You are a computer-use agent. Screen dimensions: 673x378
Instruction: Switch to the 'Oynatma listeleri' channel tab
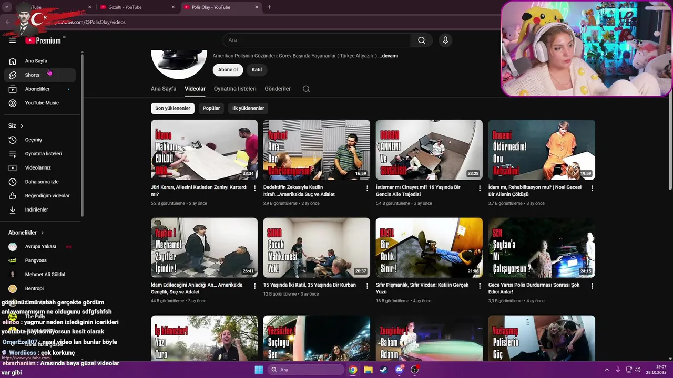235,89
